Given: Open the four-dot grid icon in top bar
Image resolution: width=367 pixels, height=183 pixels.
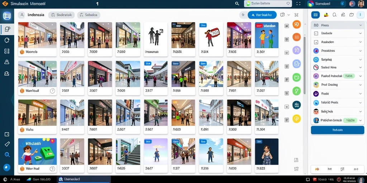Looking at the screenshot, I should coord(299,4).
